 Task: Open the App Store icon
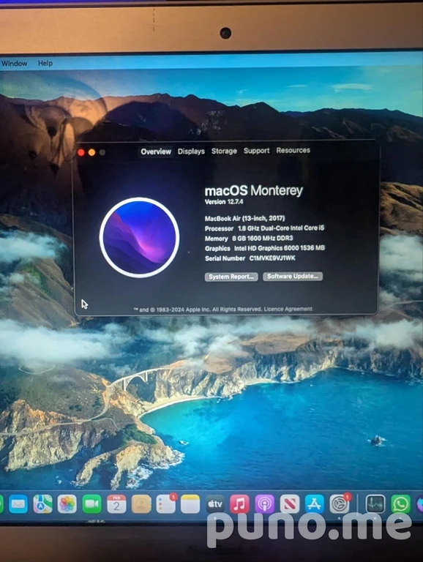pos(315,504)
